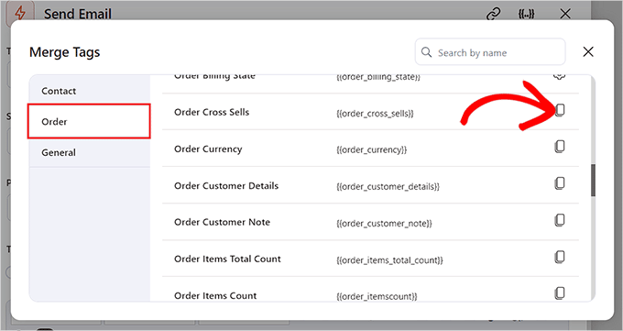The image size is (623, 331).
Task: Close the Send Email panel
Action: (565, 15)
